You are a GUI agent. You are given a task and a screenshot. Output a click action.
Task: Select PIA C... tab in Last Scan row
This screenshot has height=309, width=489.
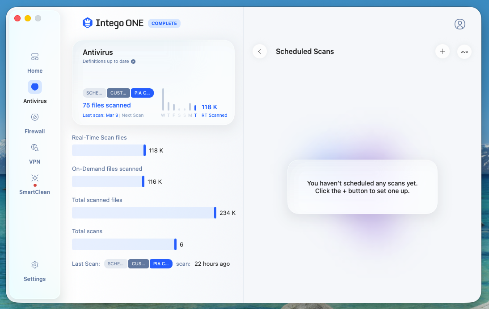coord(161,264)
